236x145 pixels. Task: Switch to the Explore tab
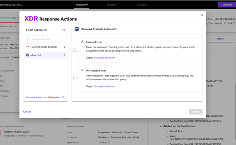[x=112, y=5]
